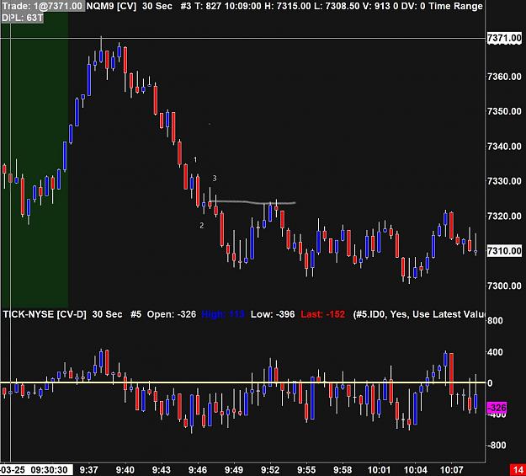
Task: Select the 9:43 time axis label
Action: (x=162, y=469)
